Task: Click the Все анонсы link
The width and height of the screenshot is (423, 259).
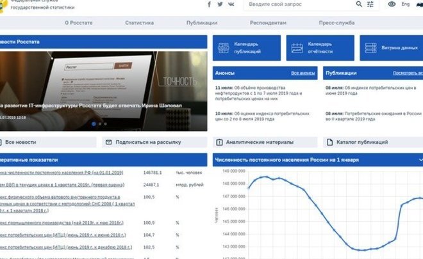Action: (x=303, y=73)
